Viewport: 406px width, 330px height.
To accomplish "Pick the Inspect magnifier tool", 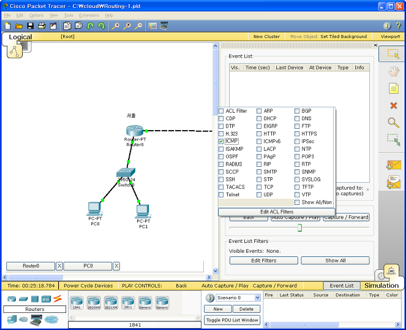I will point(393,123).
